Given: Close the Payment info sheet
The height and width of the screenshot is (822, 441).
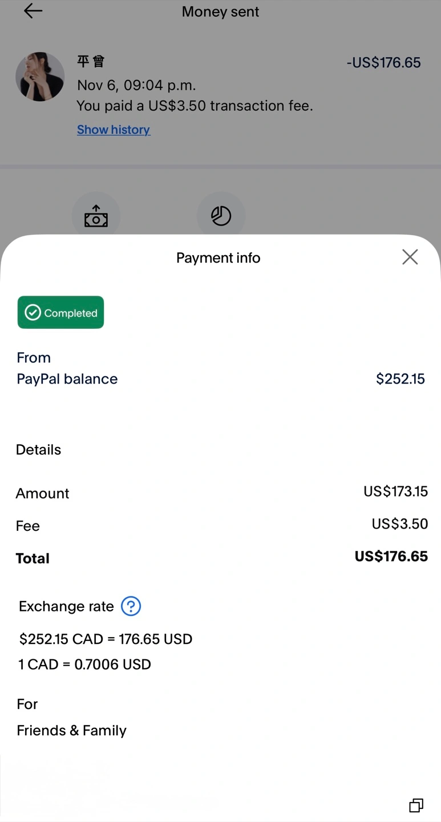Looking at the screenshot, I should point(410,257).
